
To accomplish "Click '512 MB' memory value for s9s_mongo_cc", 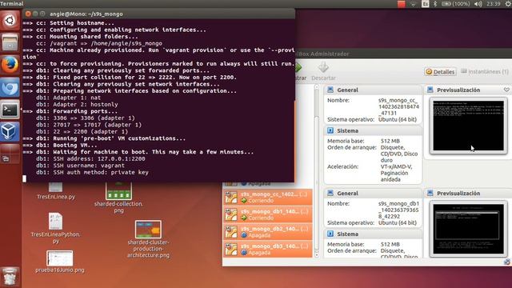I will [390, 141].
